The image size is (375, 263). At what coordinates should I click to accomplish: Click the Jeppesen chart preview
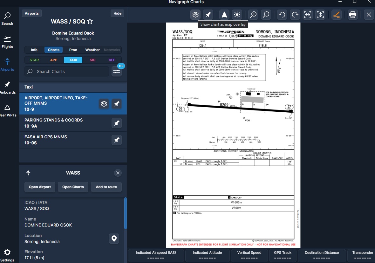233,135
